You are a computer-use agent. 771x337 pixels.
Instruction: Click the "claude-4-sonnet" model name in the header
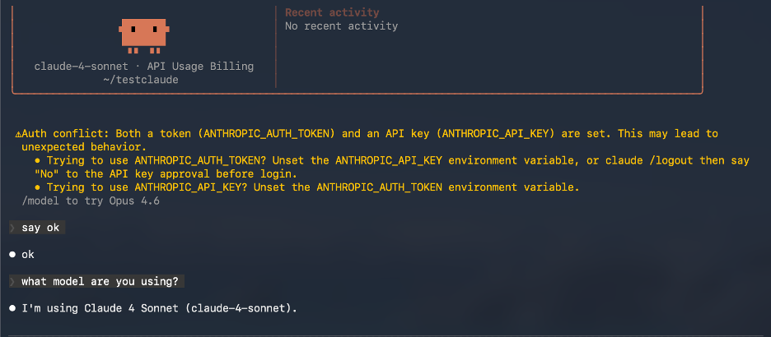click(83, 66)
